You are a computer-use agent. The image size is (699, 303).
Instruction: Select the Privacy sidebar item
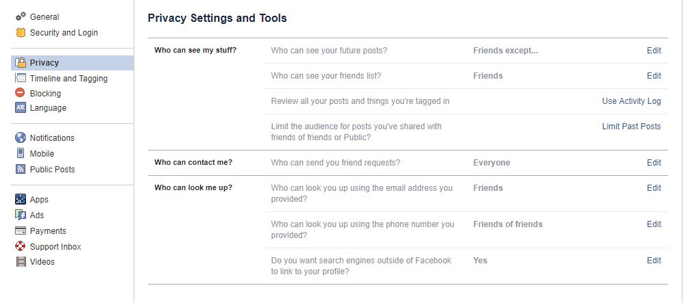click(x=72, y=63)
